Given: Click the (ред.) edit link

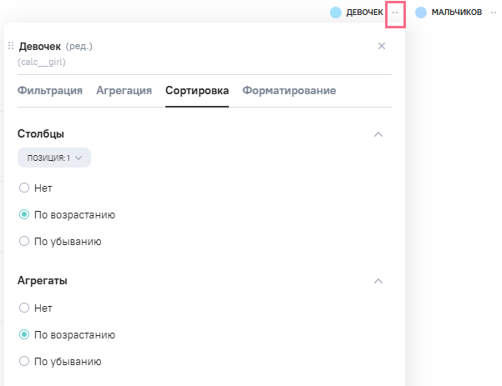Looking at the screenshot, I should (79, 47).
